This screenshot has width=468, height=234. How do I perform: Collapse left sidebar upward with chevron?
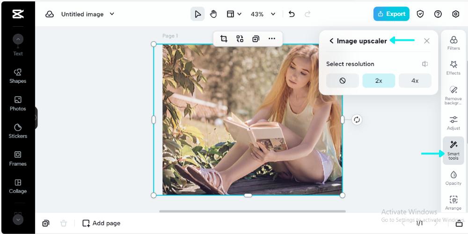click(x=18, y=39)
